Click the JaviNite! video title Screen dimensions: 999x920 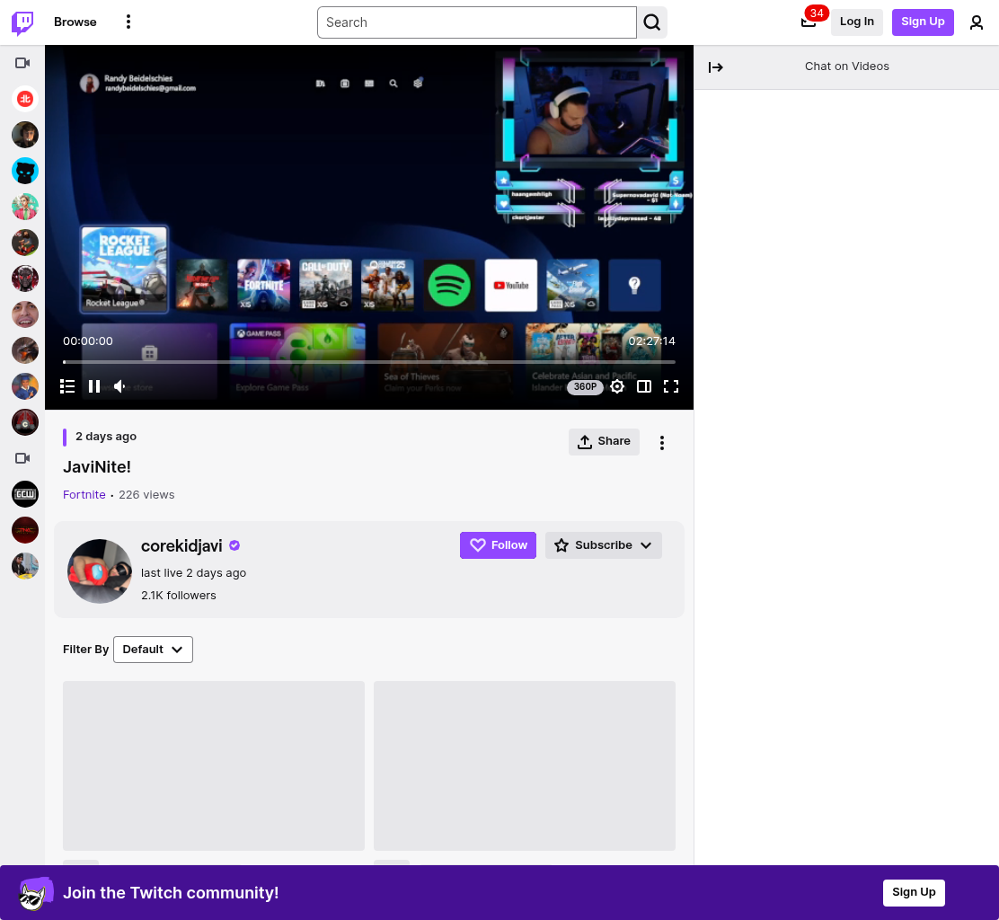tap(97, 467)
